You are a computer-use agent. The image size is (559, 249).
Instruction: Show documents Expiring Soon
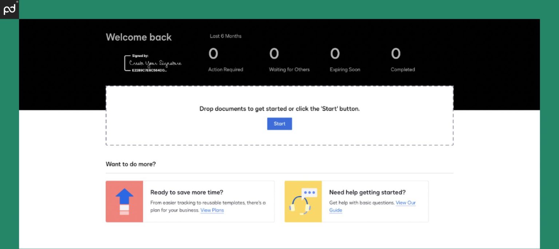(335, 54)
